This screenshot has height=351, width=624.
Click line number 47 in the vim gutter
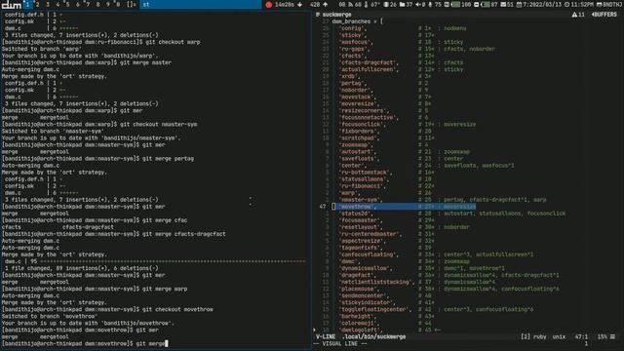(323, 207)
